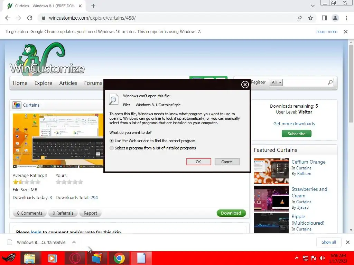Screen dimensions: 354x265
Task: Open File Explorer from taskbar
Action: 30,258
